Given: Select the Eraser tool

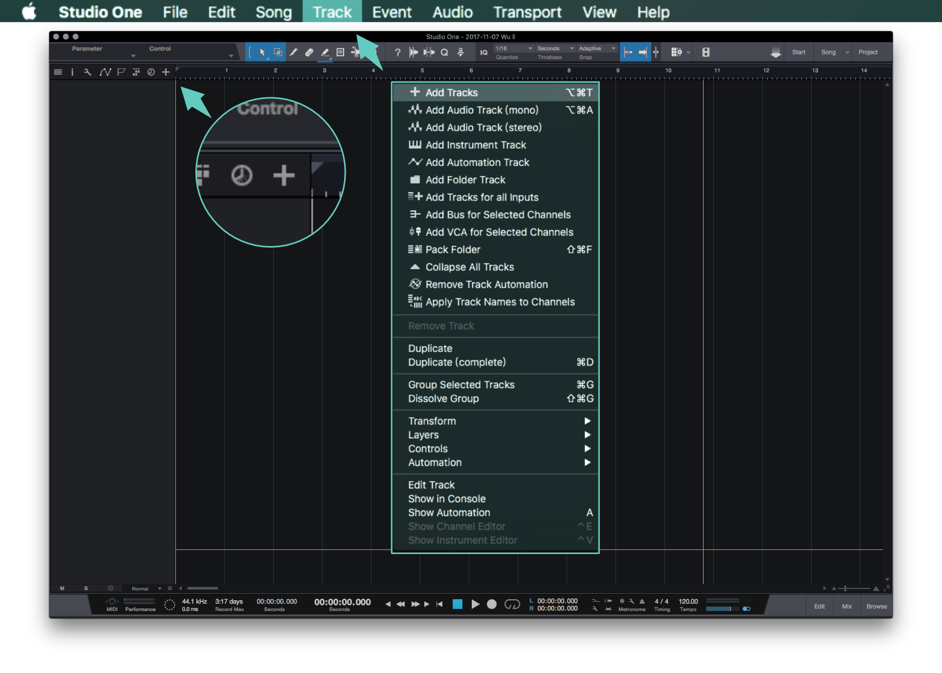Looking at the screenshot, I should click(x=309, y=52).
